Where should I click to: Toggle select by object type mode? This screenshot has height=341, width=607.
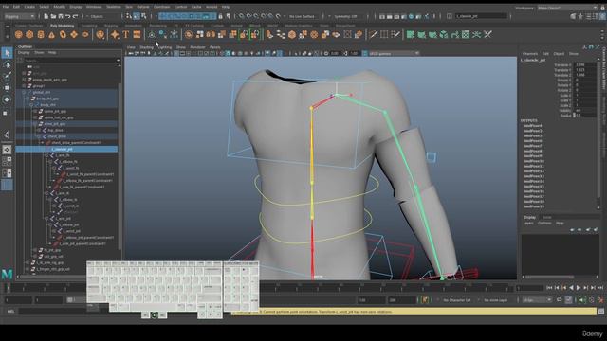137,16
